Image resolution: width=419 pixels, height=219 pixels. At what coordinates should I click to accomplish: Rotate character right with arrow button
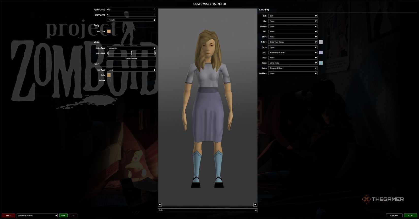click(x=255, y=205)
